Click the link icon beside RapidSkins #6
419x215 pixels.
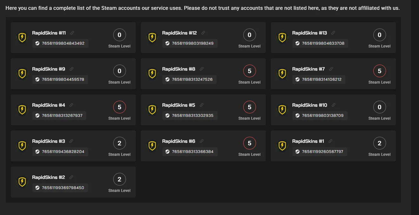click(x=201, y=141)
